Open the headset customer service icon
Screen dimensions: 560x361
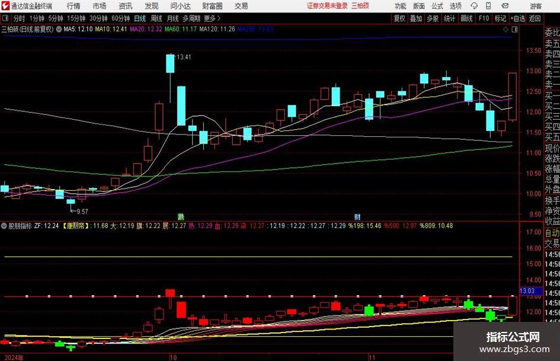point(474,6)
